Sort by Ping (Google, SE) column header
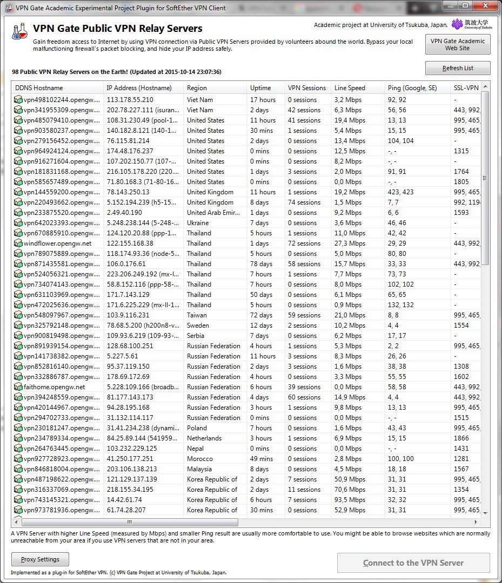 [x=418, y=88]
